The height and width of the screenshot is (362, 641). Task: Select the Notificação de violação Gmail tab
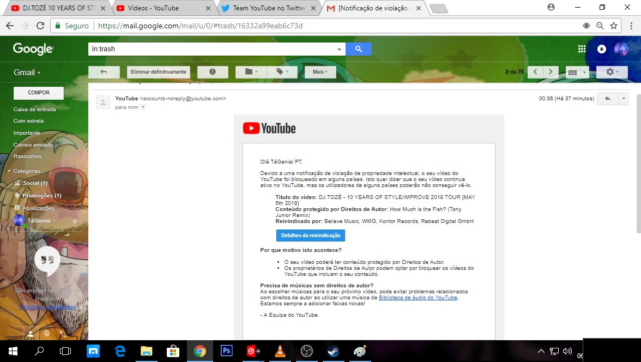373,8
